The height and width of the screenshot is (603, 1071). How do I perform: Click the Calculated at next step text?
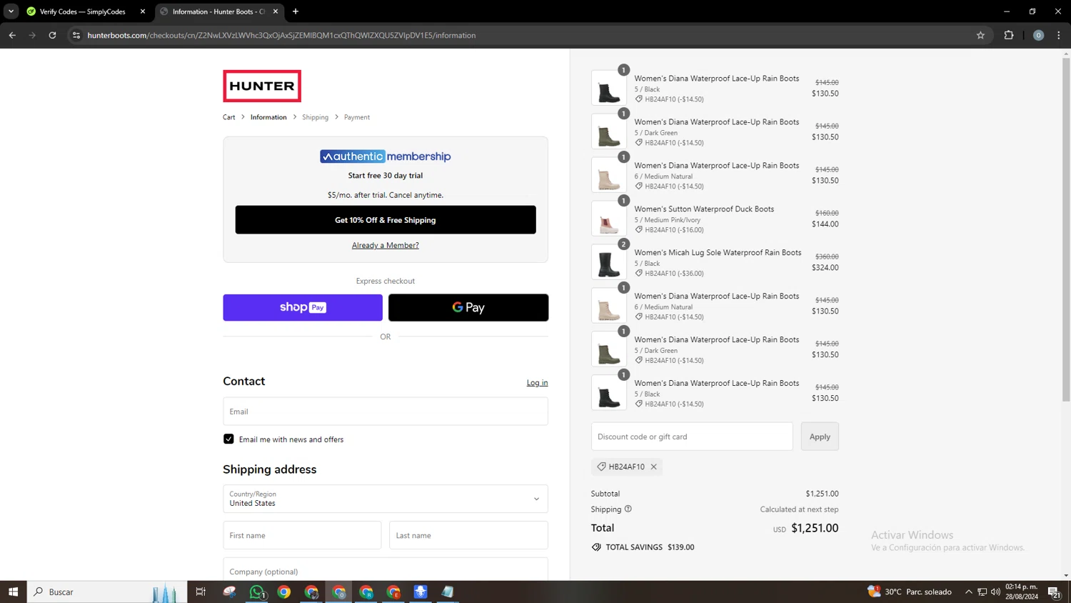(799, 509)
